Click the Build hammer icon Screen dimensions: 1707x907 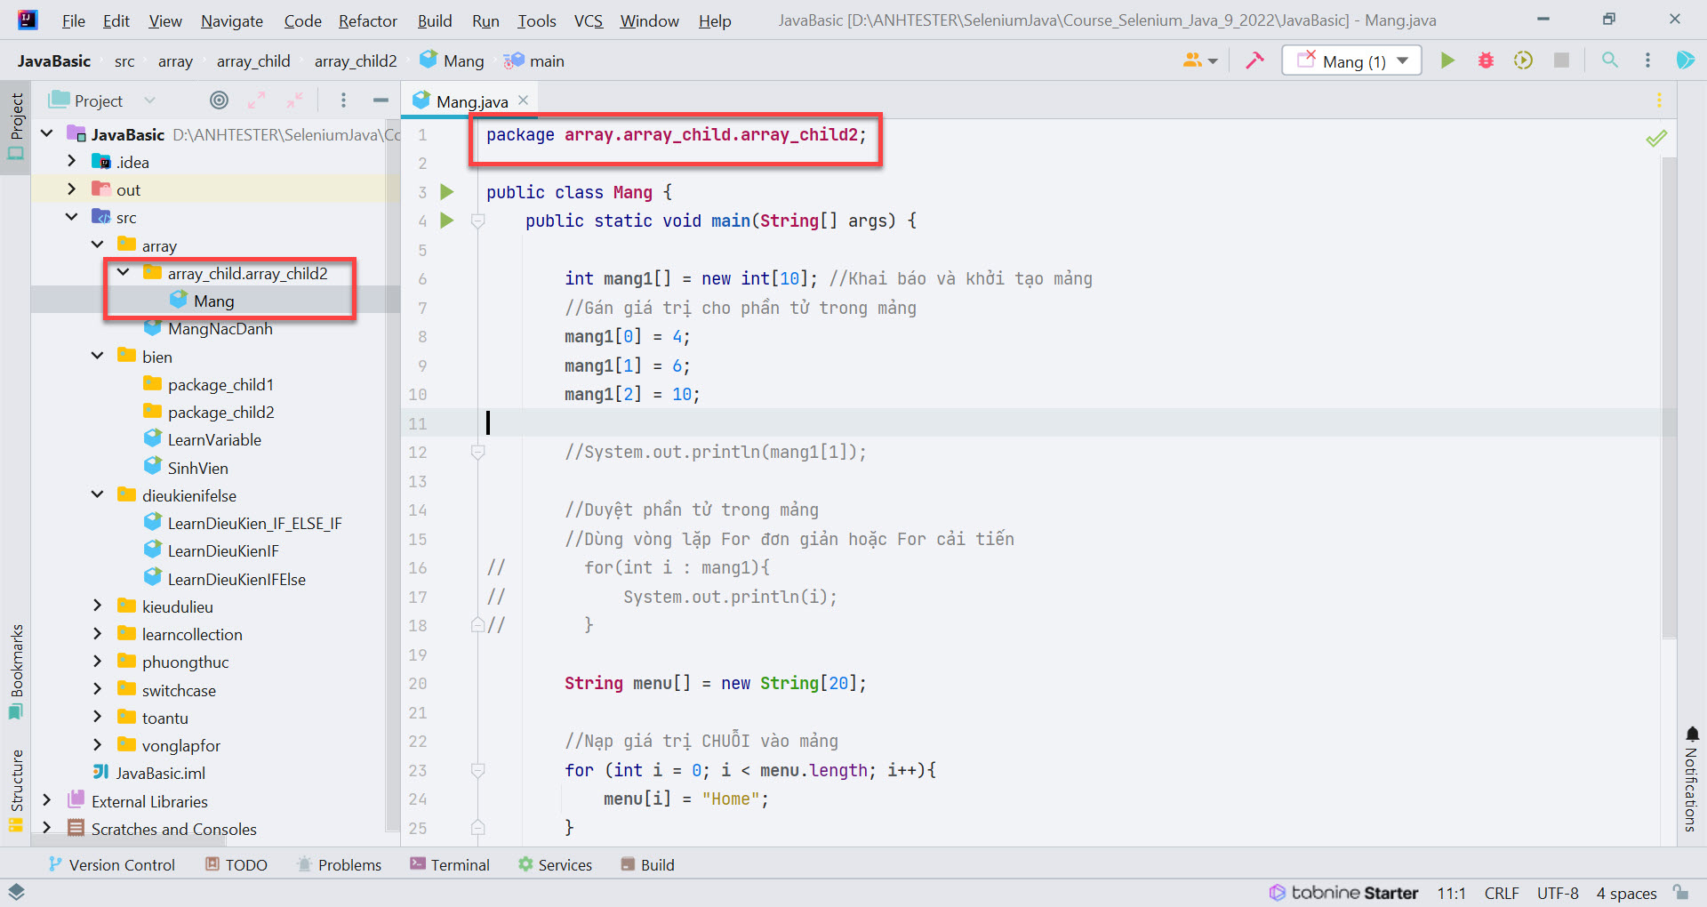click(1254, 60)
